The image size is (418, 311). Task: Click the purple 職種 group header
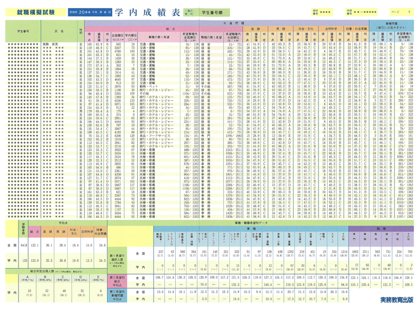tap(382, 229)
